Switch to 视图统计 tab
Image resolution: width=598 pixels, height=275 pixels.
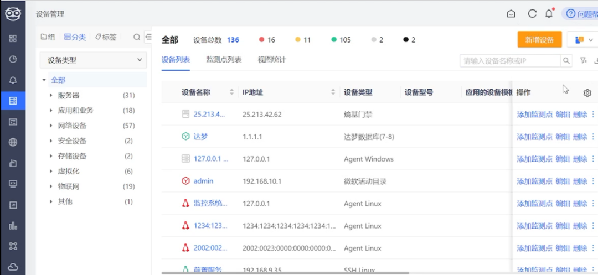pos(271,60)
